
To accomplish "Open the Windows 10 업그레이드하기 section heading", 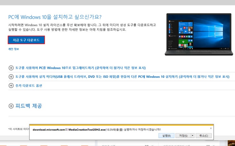I will pos(80,68).
